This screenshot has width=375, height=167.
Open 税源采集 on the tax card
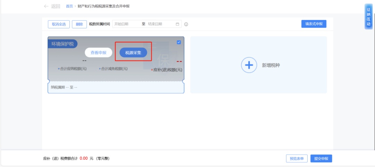[133, 53]
